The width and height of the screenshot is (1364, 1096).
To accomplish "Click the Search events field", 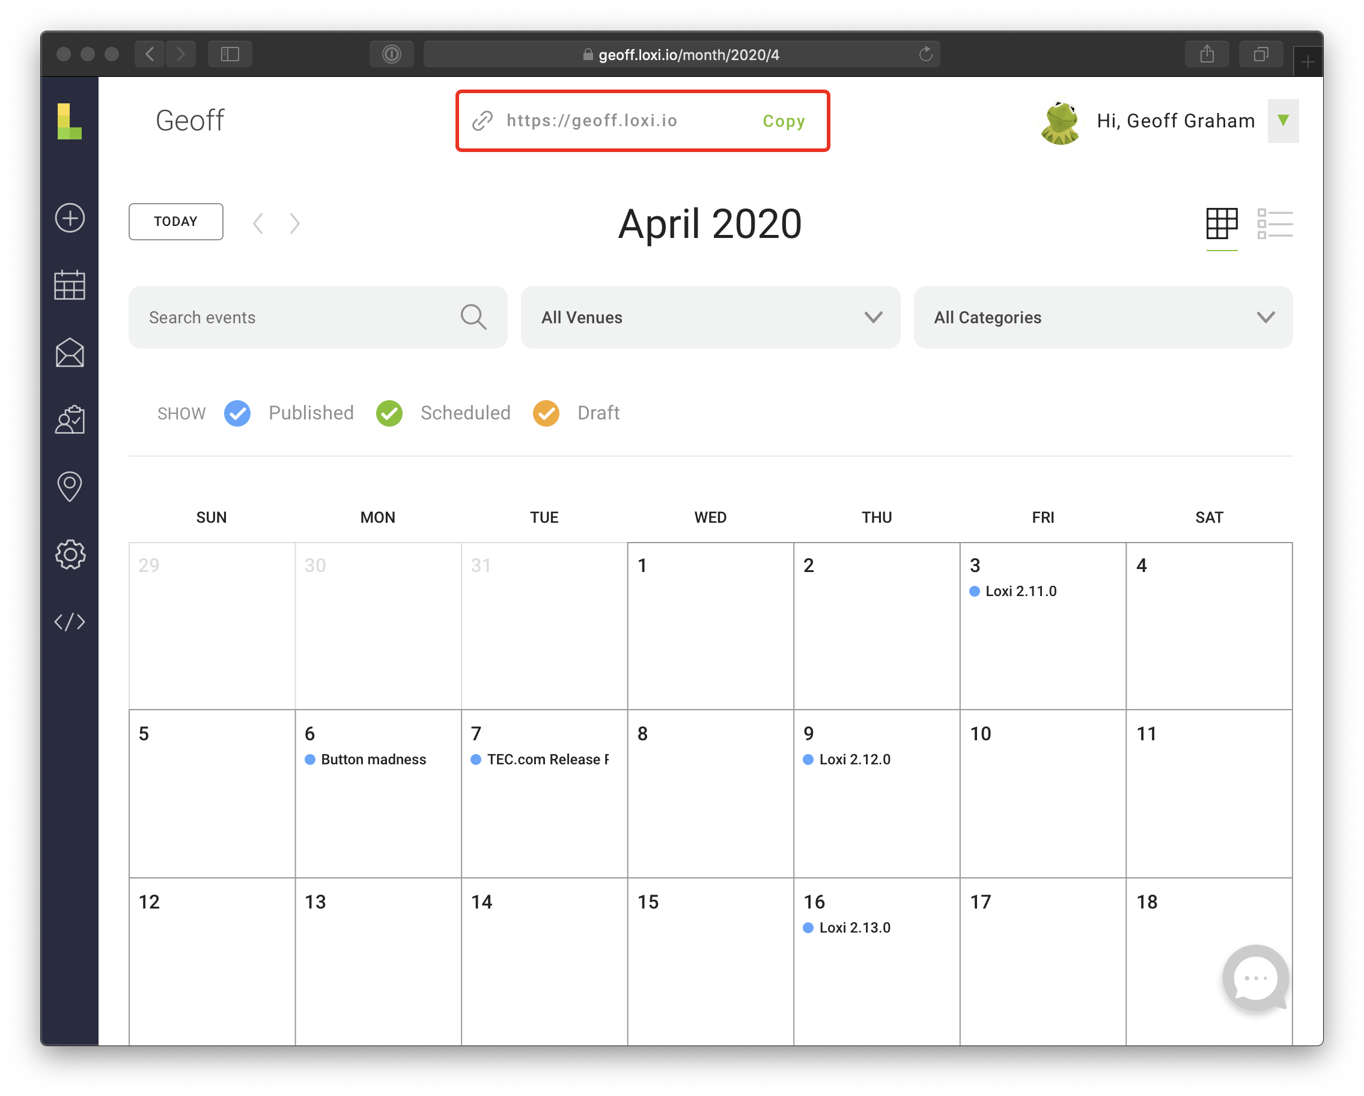I will coord(318,317).
